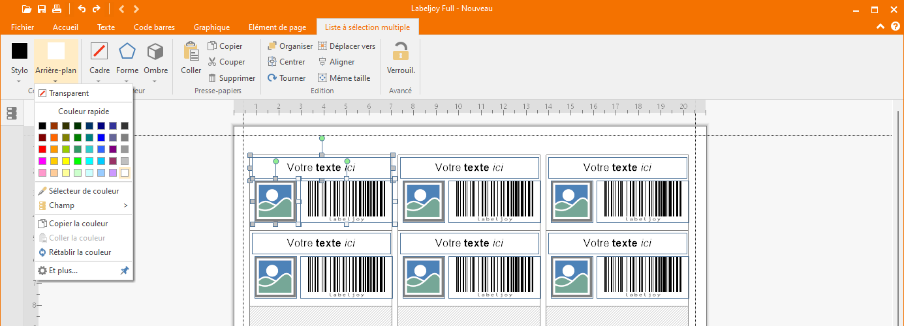
Task: Open the database panel sidebar icon
Action: point(11,113)
